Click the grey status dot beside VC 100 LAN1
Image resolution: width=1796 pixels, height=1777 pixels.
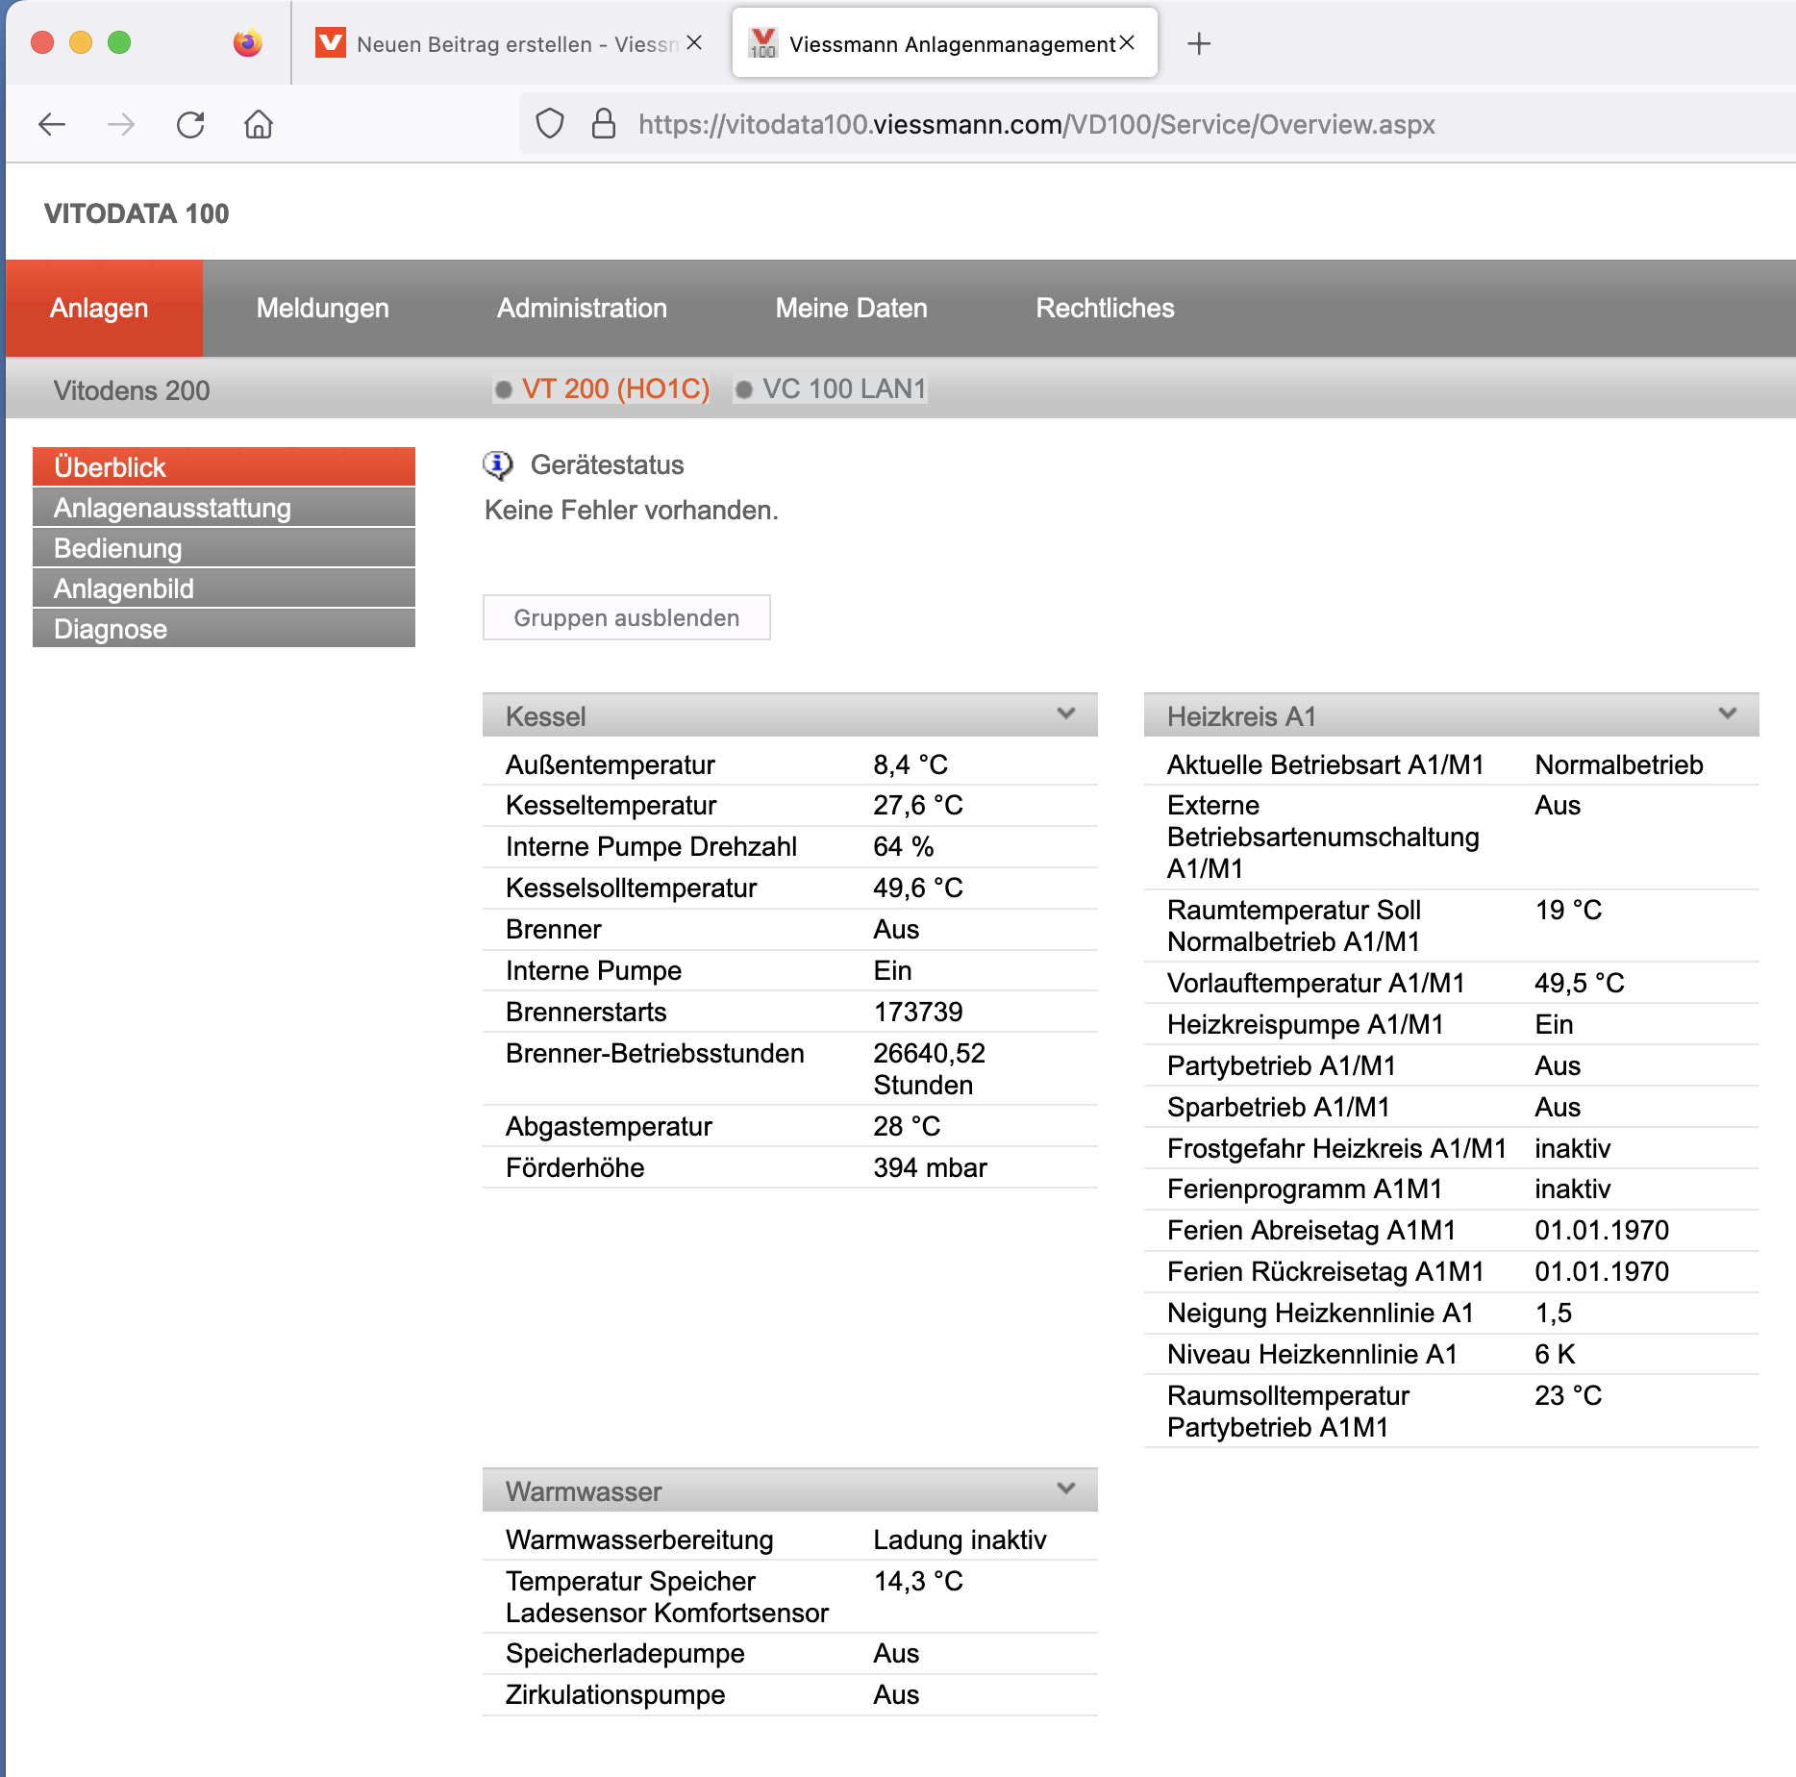pyautogui.click(x=744, y=389)
